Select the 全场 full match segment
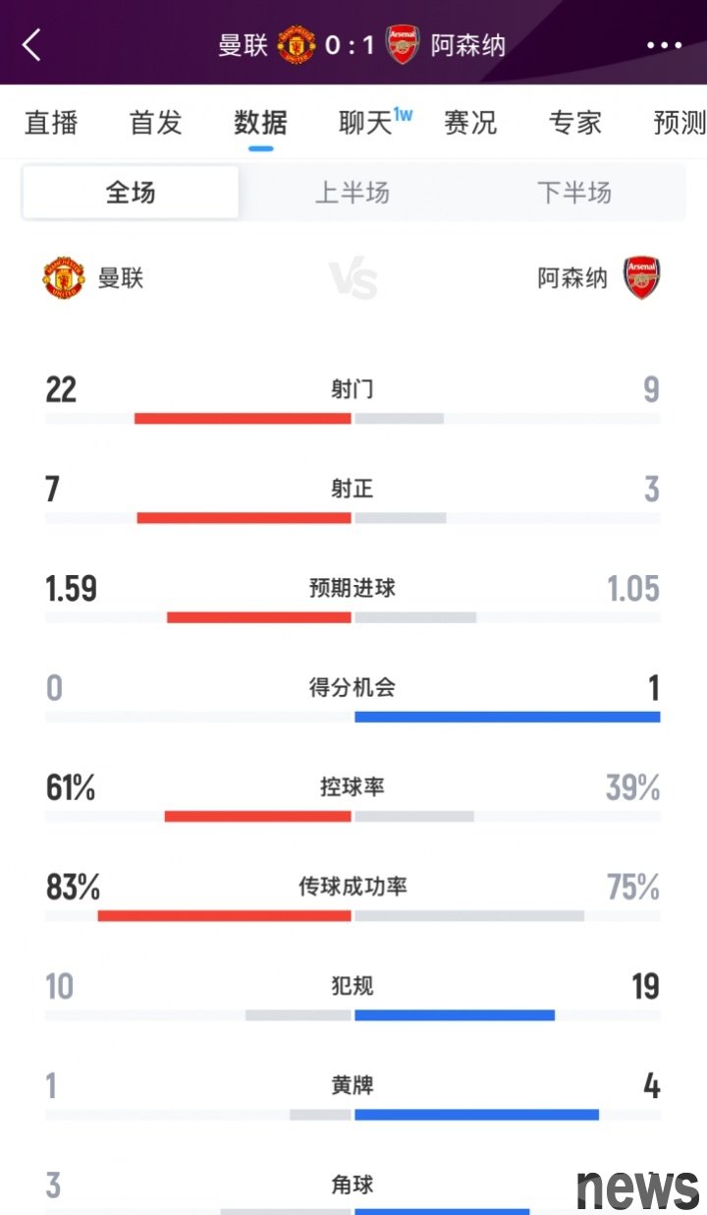 [x=131, y=192]
